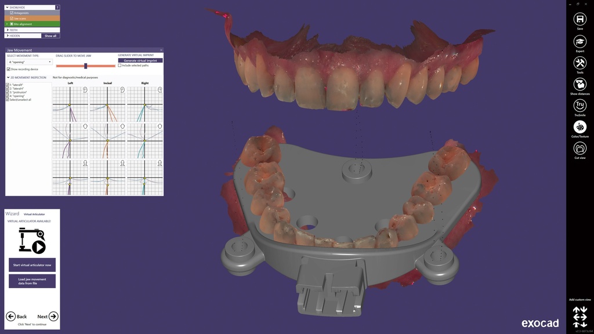Activate the Cut view tool
This screenshot has width=594, height=334.
pyautogui.click(x=579, y=149)
